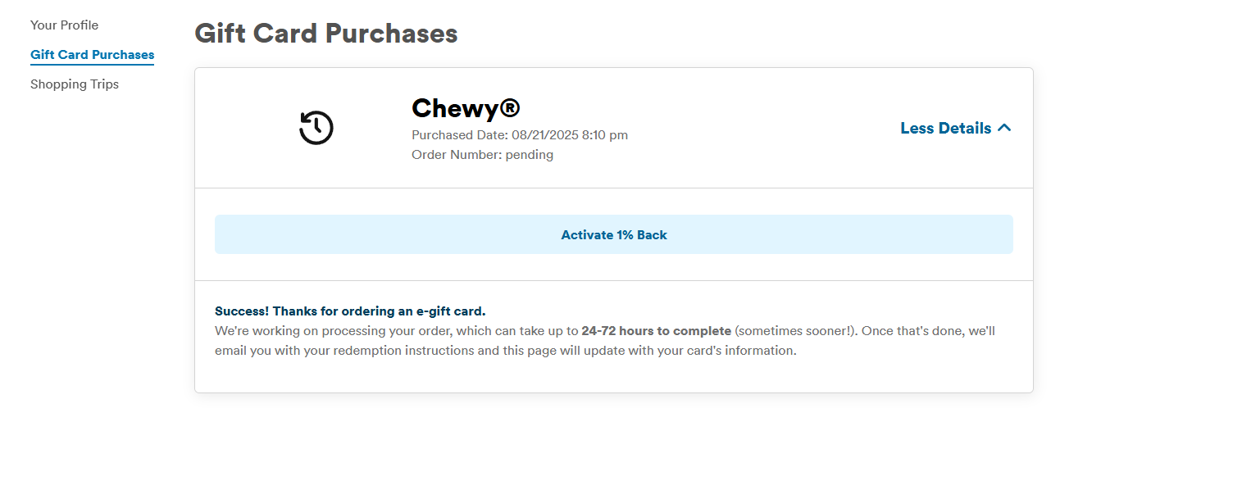The width and height of the screenshot is (1242, 490).
Task: Collapse details using the up chevron arrow
Action: 1004,128
